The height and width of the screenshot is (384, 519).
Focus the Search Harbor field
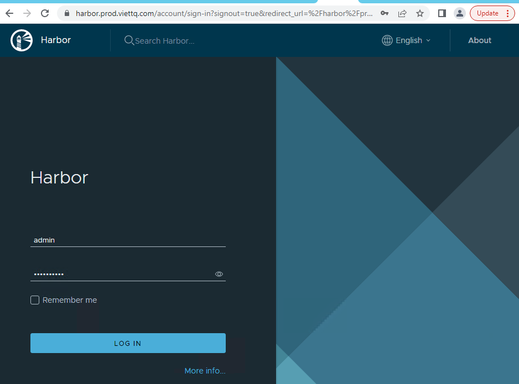point(164,41)
